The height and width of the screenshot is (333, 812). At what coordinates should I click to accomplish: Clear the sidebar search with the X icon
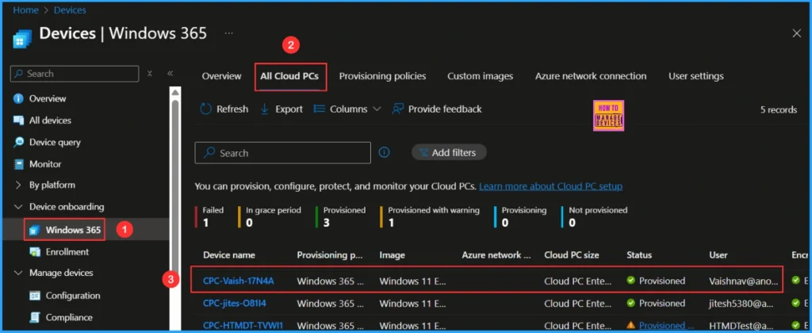[x=150, y=74]
